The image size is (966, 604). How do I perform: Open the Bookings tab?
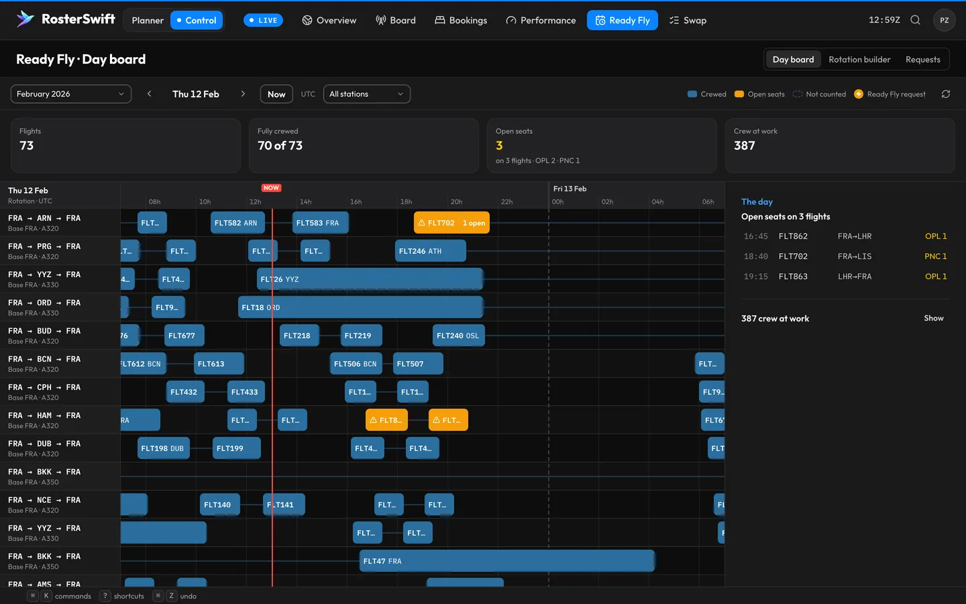click(x=461, y=20)
